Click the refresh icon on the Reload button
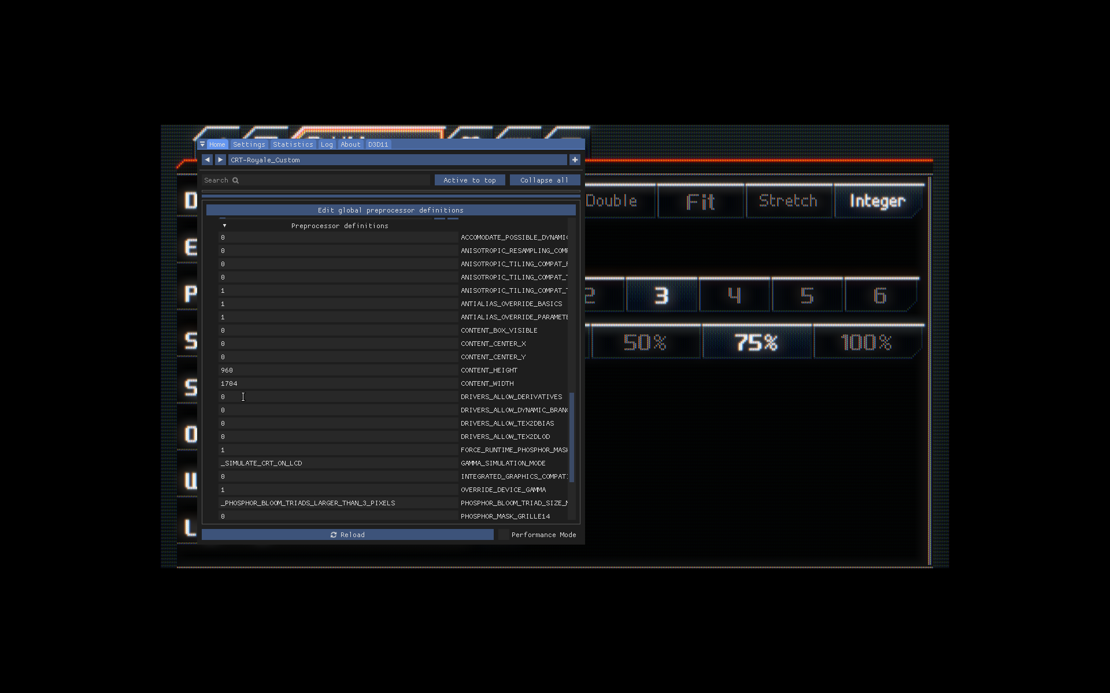Image resolution: width=1110 pixels, height=693 pixels. tap(334, 534)
